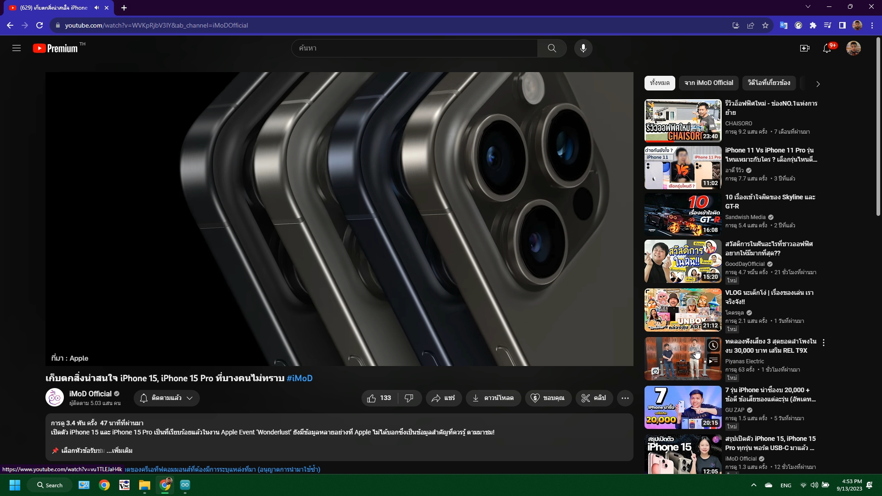Open Chrome three-dot menu
This screenshot has height=496, width=882.
pos(872,25)
